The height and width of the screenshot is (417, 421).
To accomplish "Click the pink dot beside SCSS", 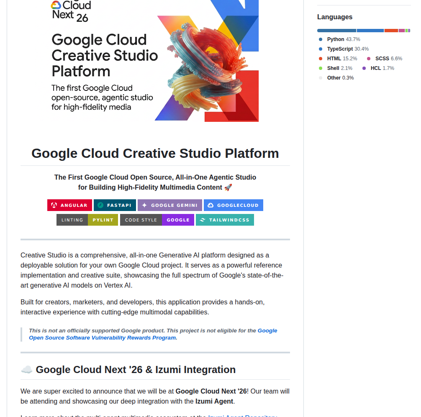I will (369, 59).
